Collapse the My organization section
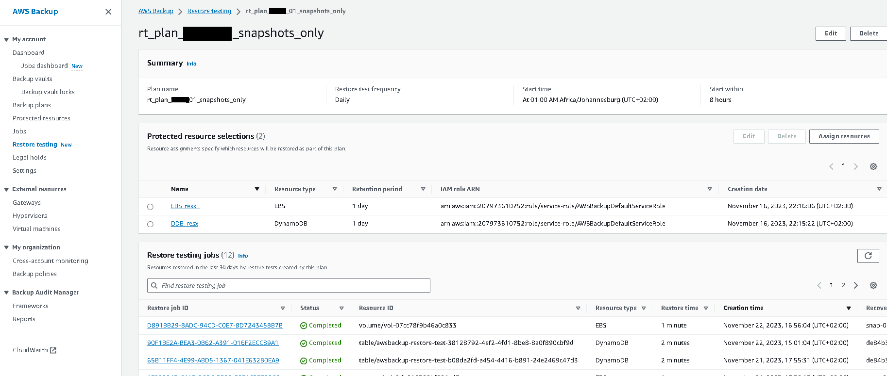Screen dimensions: 887x376 coord(6,248)
